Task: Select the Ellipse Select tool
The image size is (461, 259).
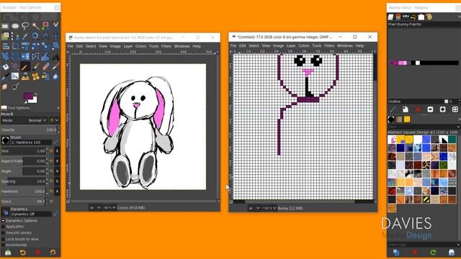Action: pyautogui.click(x=15, y=26)
